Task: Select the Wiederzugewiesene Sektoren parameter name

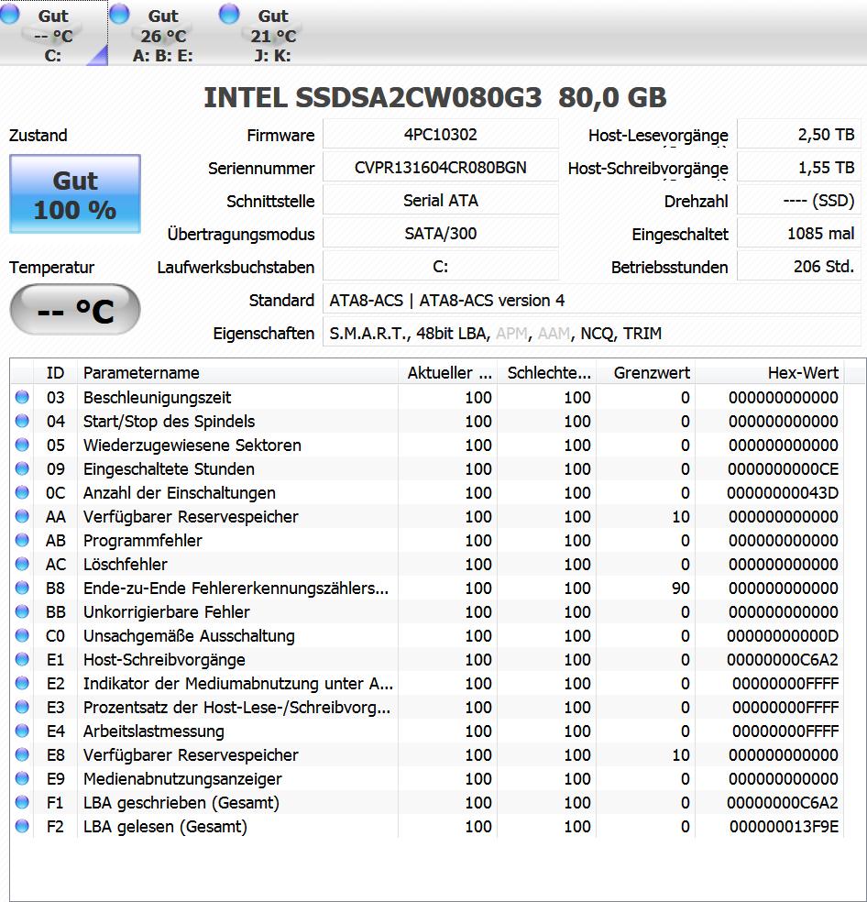Action: coord(192,445)
